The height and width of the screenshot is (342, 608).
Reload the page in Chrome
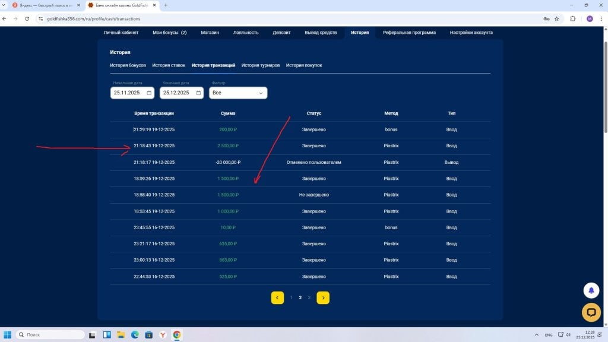[x=27, y=18]
